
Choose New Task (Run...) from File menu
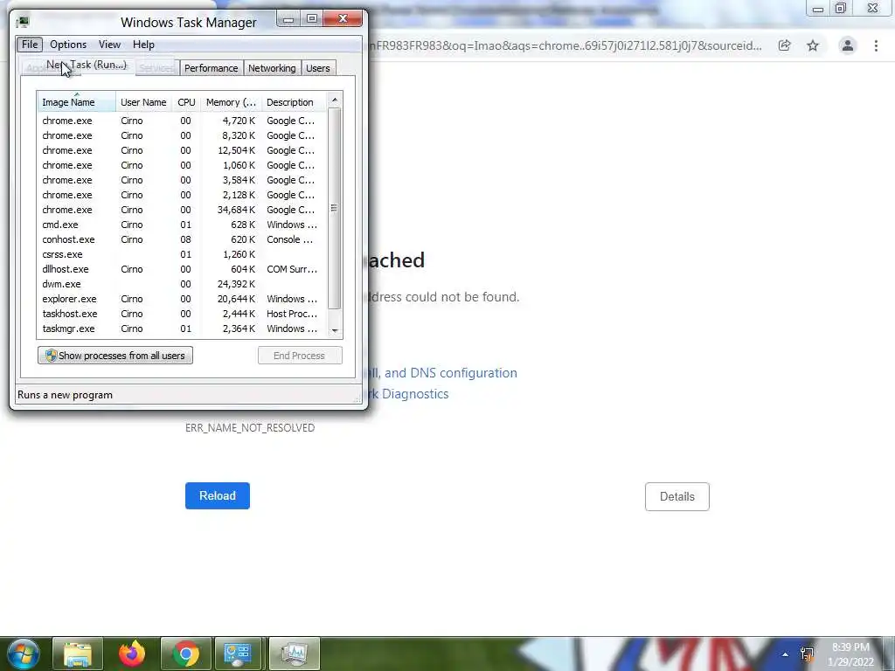[x=87, y=65]
